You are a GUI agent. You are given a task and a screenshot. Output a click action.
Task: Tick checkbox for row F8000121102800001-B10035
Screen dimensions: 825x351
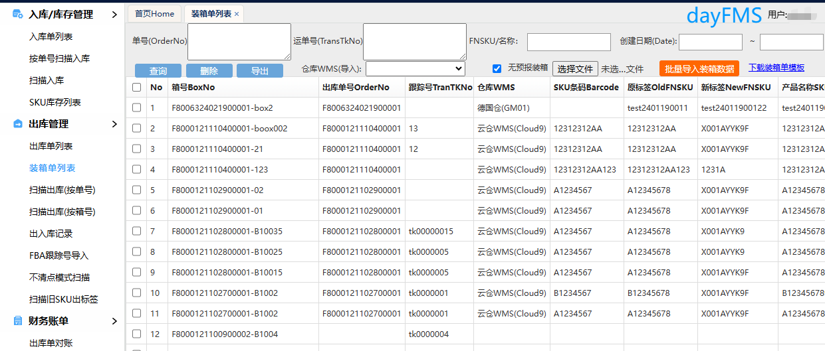pos(136,231)
